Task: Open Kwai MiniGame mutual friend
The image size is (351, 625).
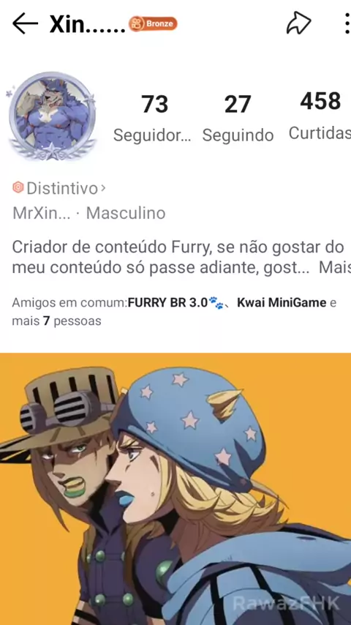Action: pos(282,303)
